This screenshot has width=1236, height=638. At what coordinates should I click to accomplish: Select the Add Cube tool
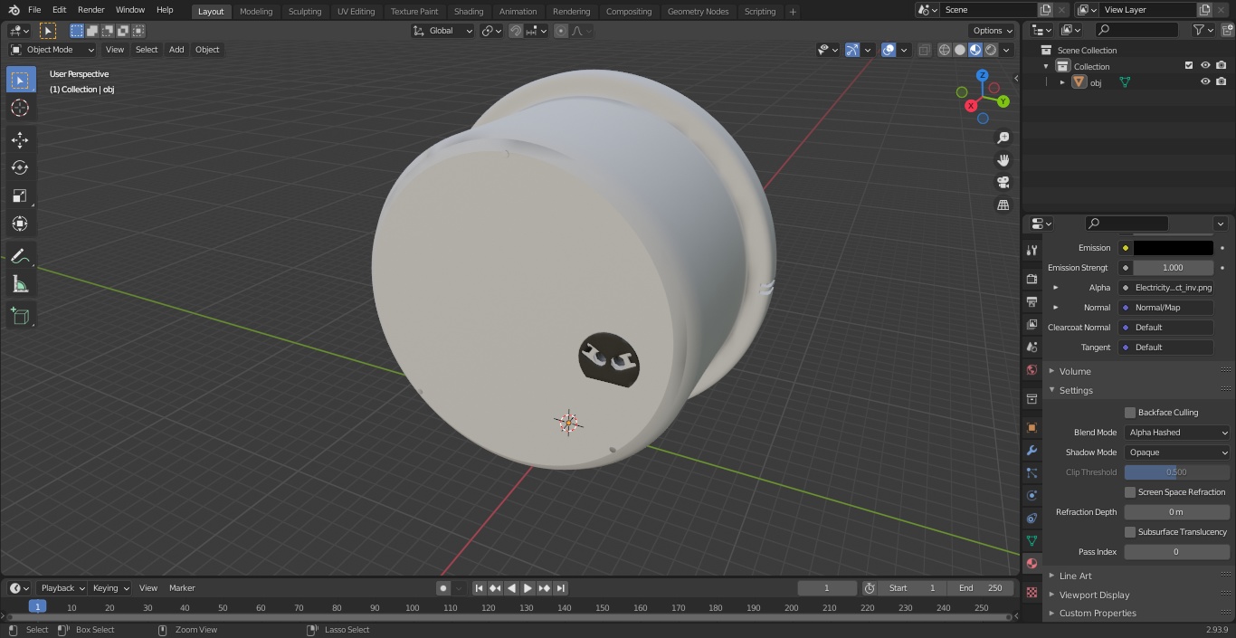point(20,317)
